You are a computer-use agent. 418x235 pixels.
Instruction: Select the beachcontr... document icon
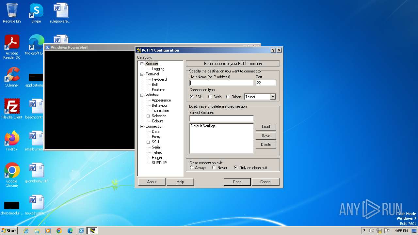(x=35, y=109)
